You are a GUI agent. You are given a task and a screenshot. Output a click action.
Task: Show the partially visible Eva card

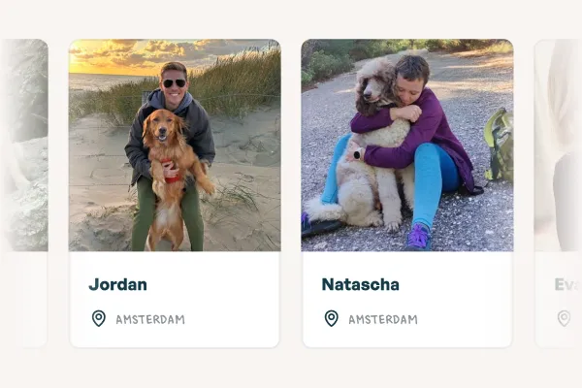(x=559, y=193)
